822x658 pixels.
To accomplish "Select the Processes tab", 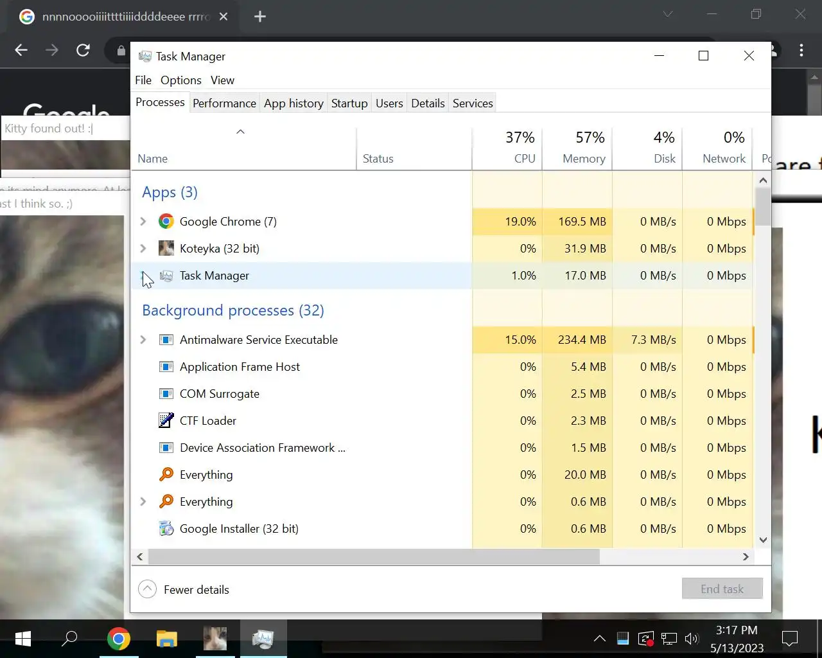I will click(x=160, y=103).
